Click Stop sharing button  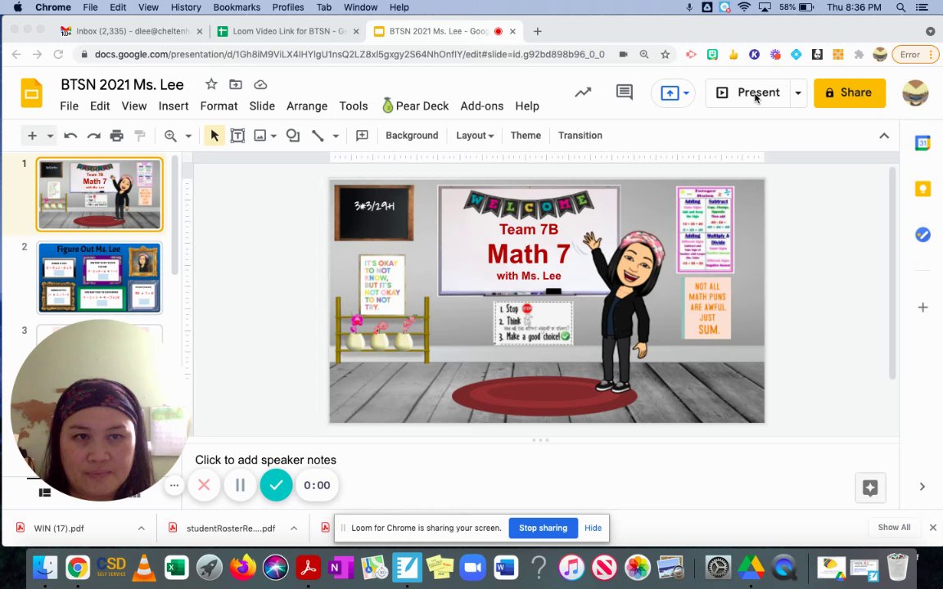(x=543, y=528)
